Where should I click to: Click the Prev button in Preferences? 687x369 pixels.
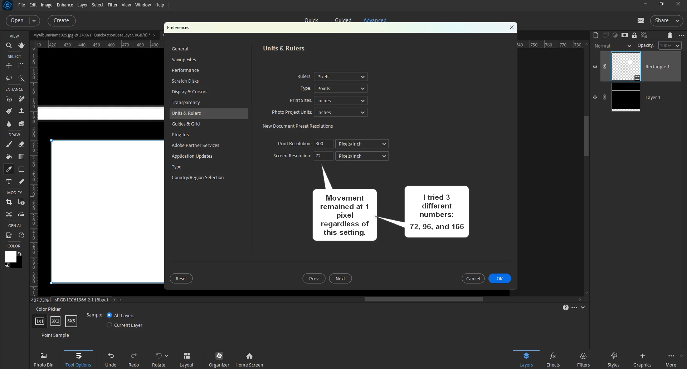[x=314, y=279]
